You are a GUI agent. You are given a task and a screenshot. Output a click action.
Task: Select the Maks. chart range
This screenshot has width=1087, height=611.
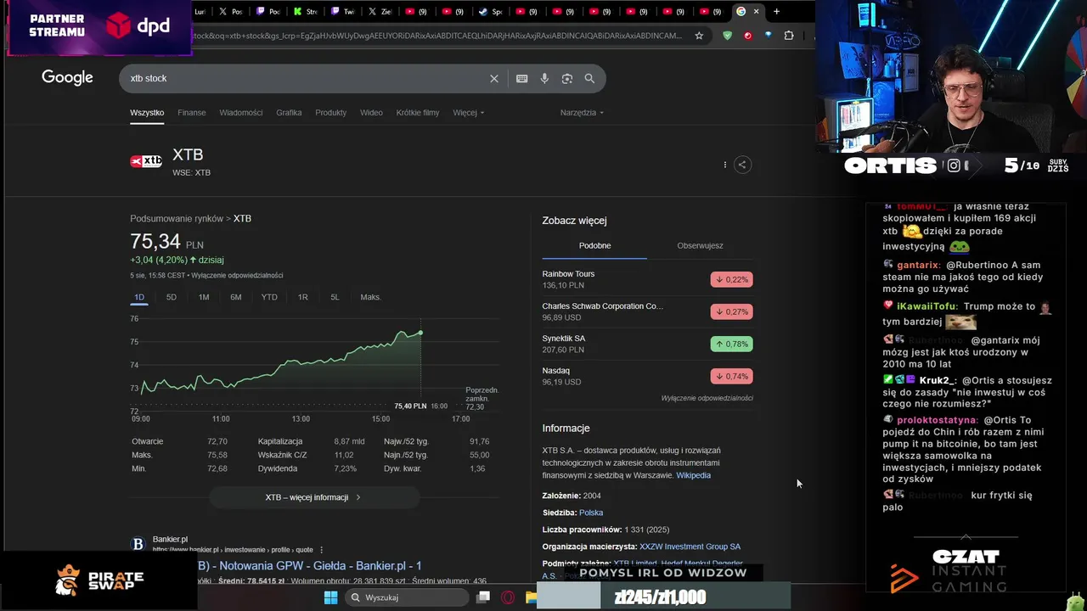pos(371,297)
